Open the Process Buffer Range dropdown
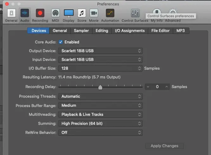Viewport: 211px width, 155px height. click(100, 106)
